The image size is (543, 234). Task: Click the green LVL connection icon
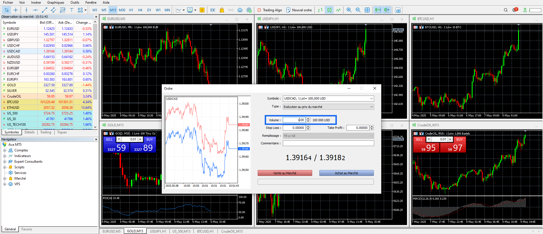point(525,10)
